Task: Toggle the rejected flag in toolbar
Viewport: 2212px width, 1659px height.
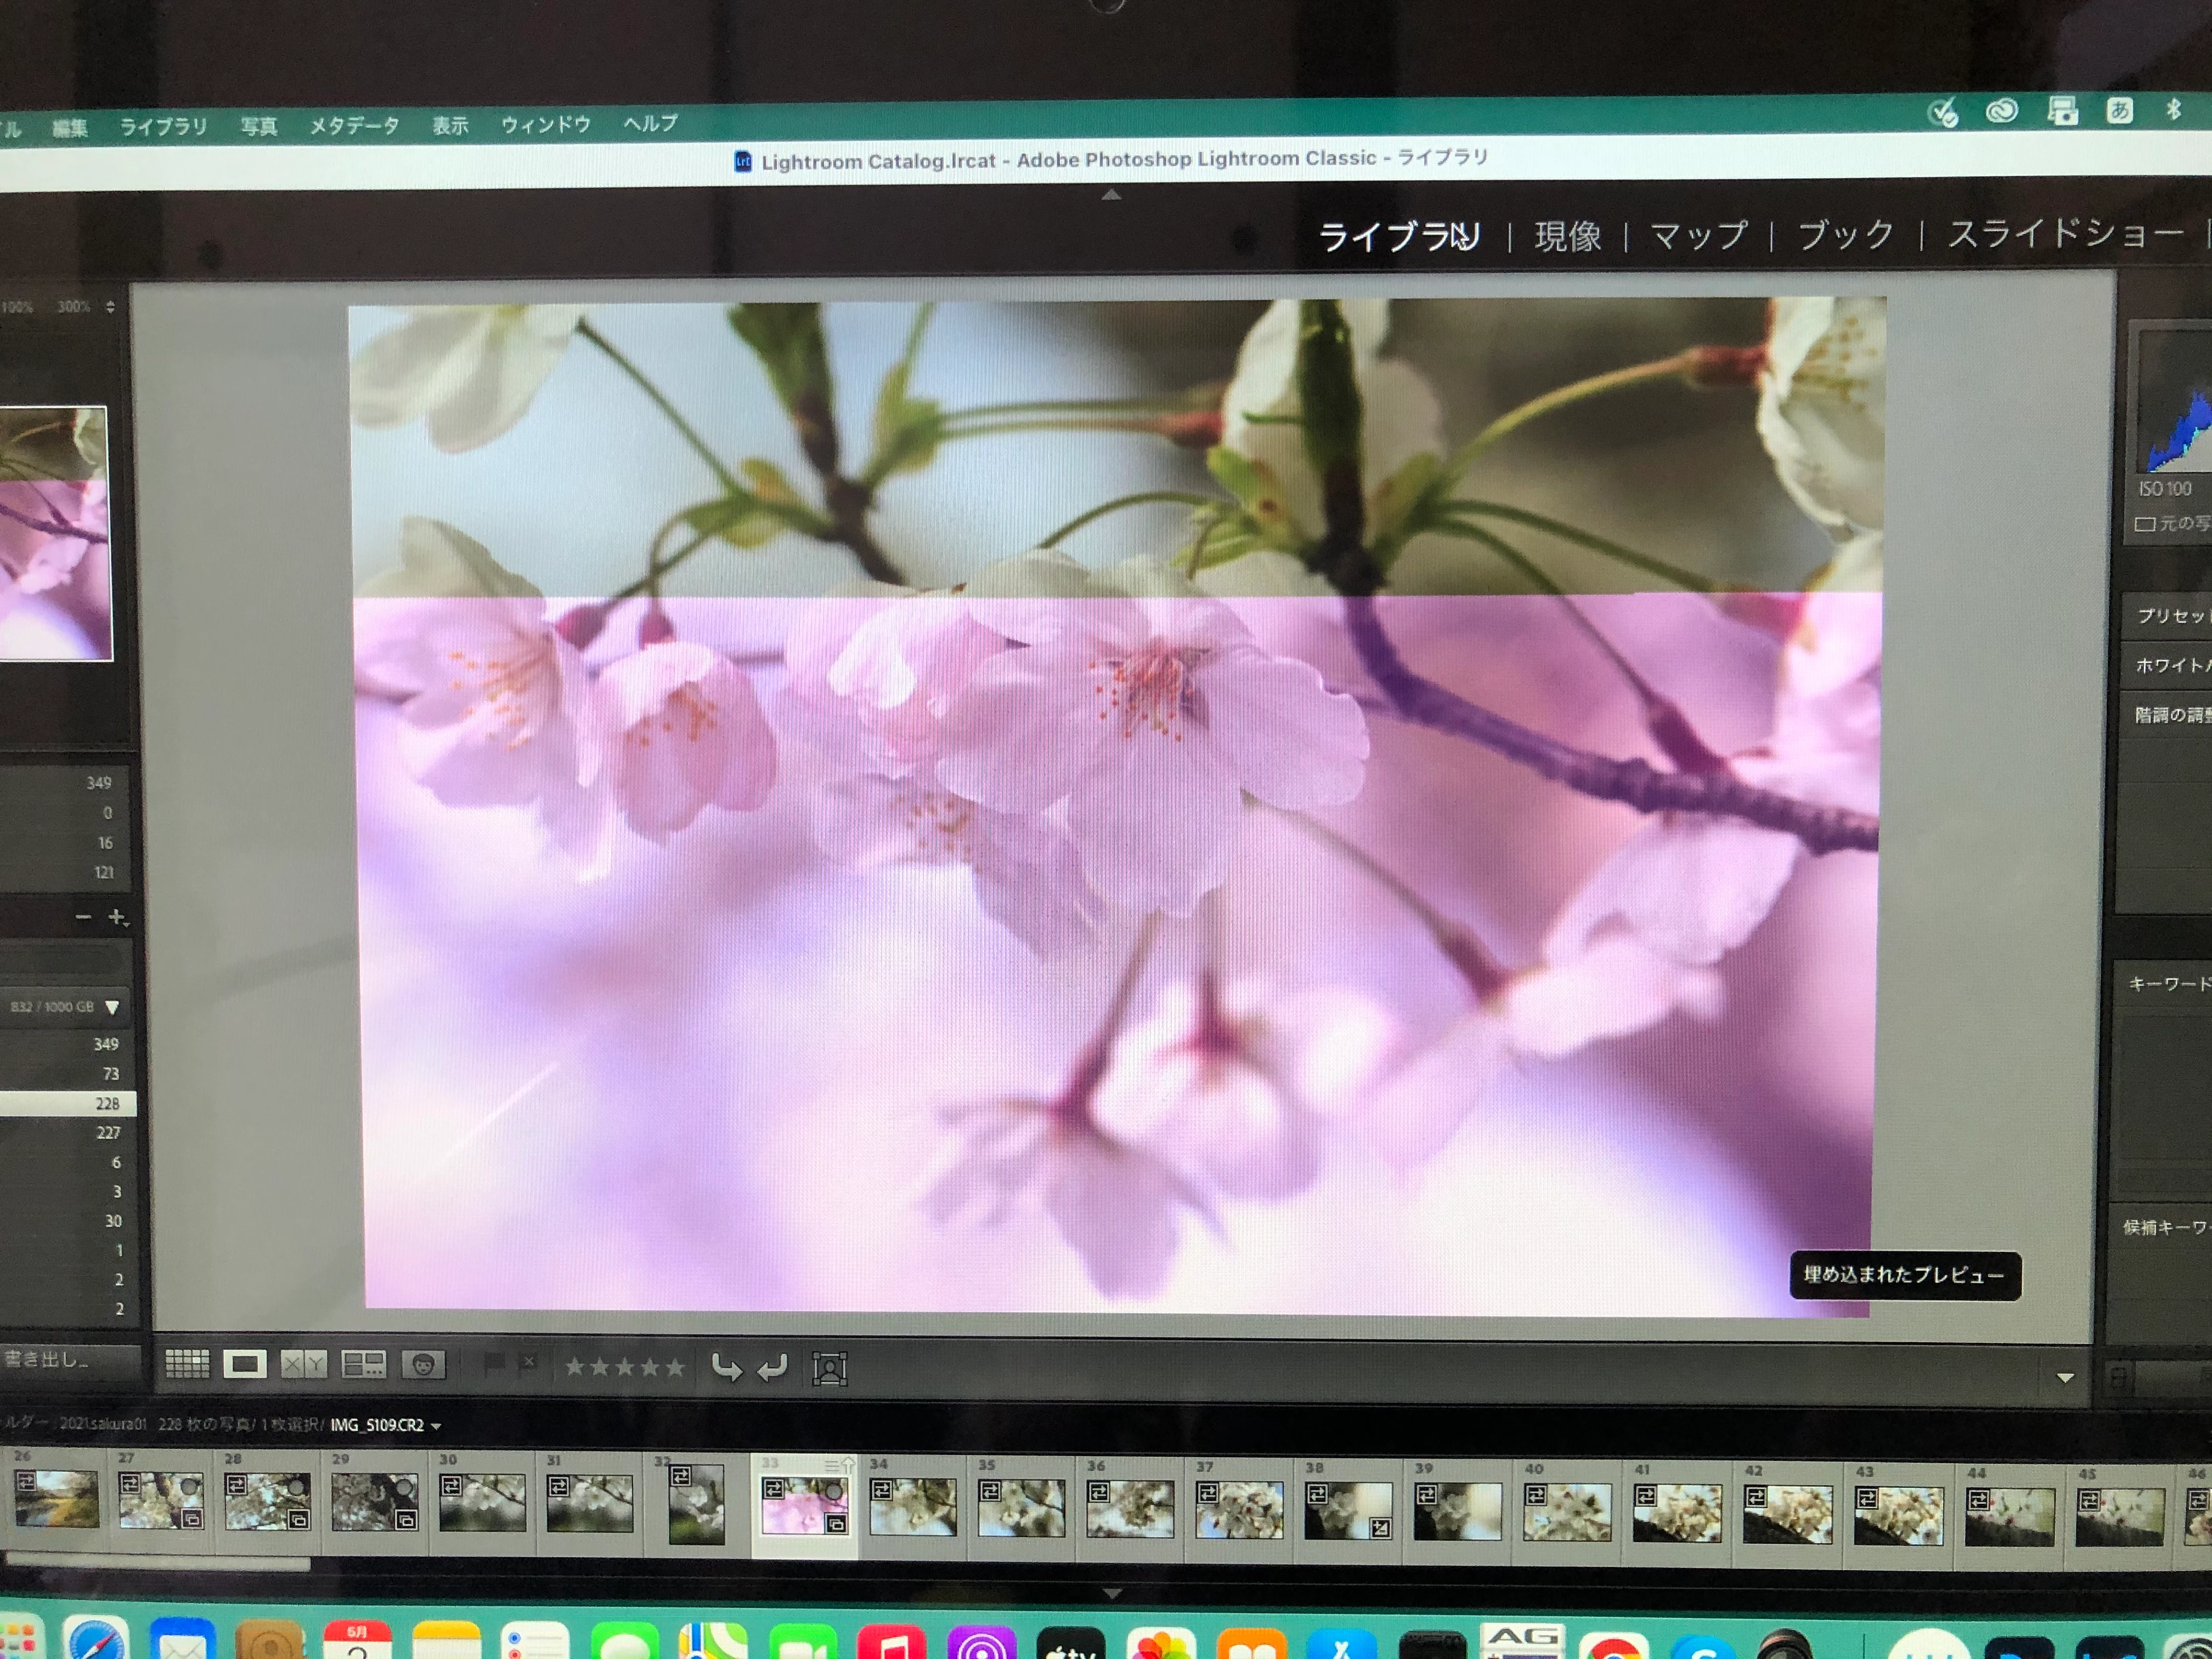Action: pyautogui.click(x=529, y=1363)
